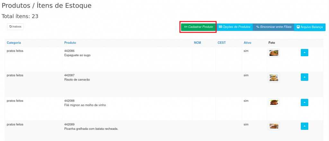This screenshot has height=141, width=329.
Task: Click Sincronizar entre Filiais button
Action: pyautogui.click(x=273, y=27)
